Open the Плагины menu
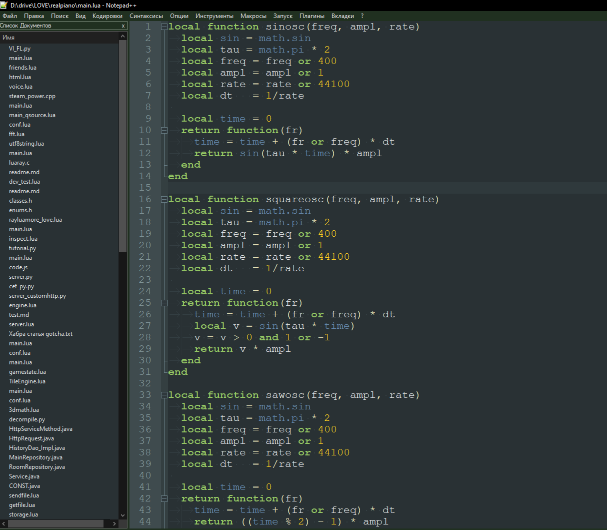607x530 pixels. coord(311,16)
